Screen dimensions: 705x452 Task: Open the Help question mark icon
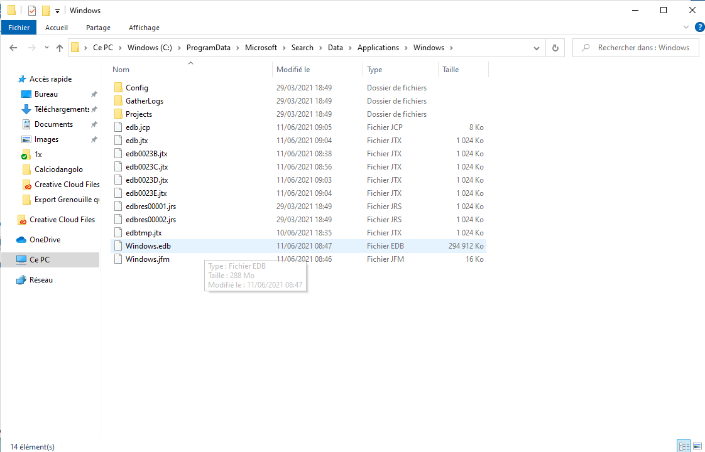(x=699, y=28)
